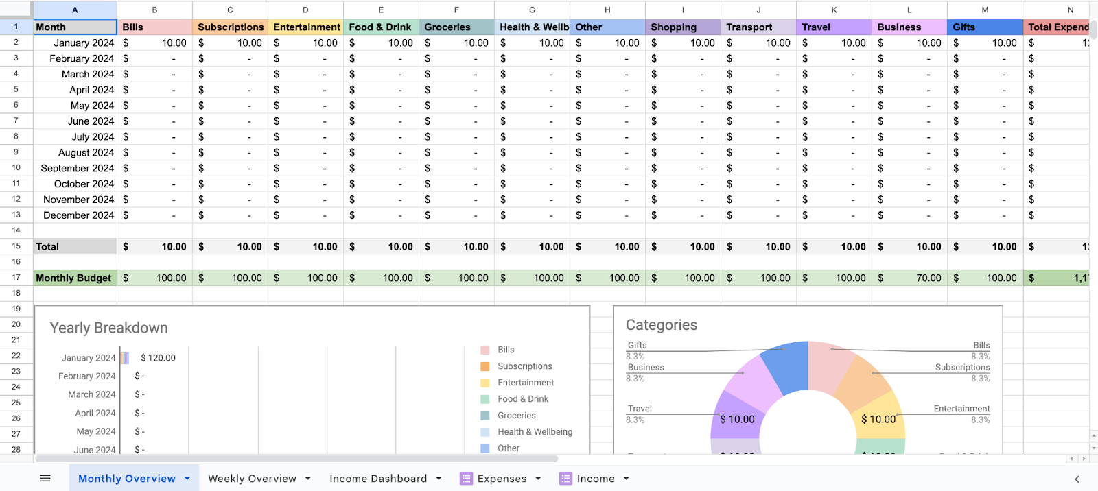The height and width of the screenshot is (491, 1098).
Task: Click the horizontal scroll left arrow
Action: click(1071, 459)
